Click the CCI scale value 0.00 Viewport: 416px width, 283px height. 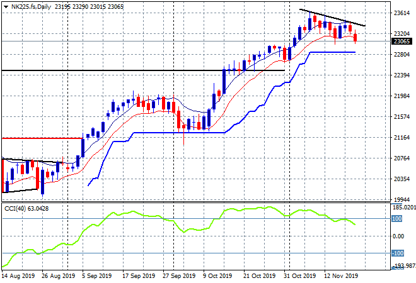[398, 236]
